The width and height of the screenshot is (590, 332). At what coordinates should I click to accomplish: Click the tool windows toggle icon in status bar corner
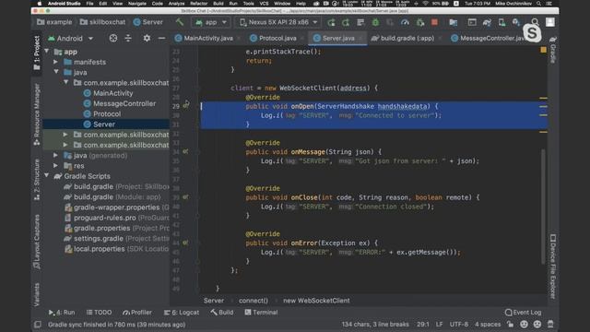click(38, 324)
